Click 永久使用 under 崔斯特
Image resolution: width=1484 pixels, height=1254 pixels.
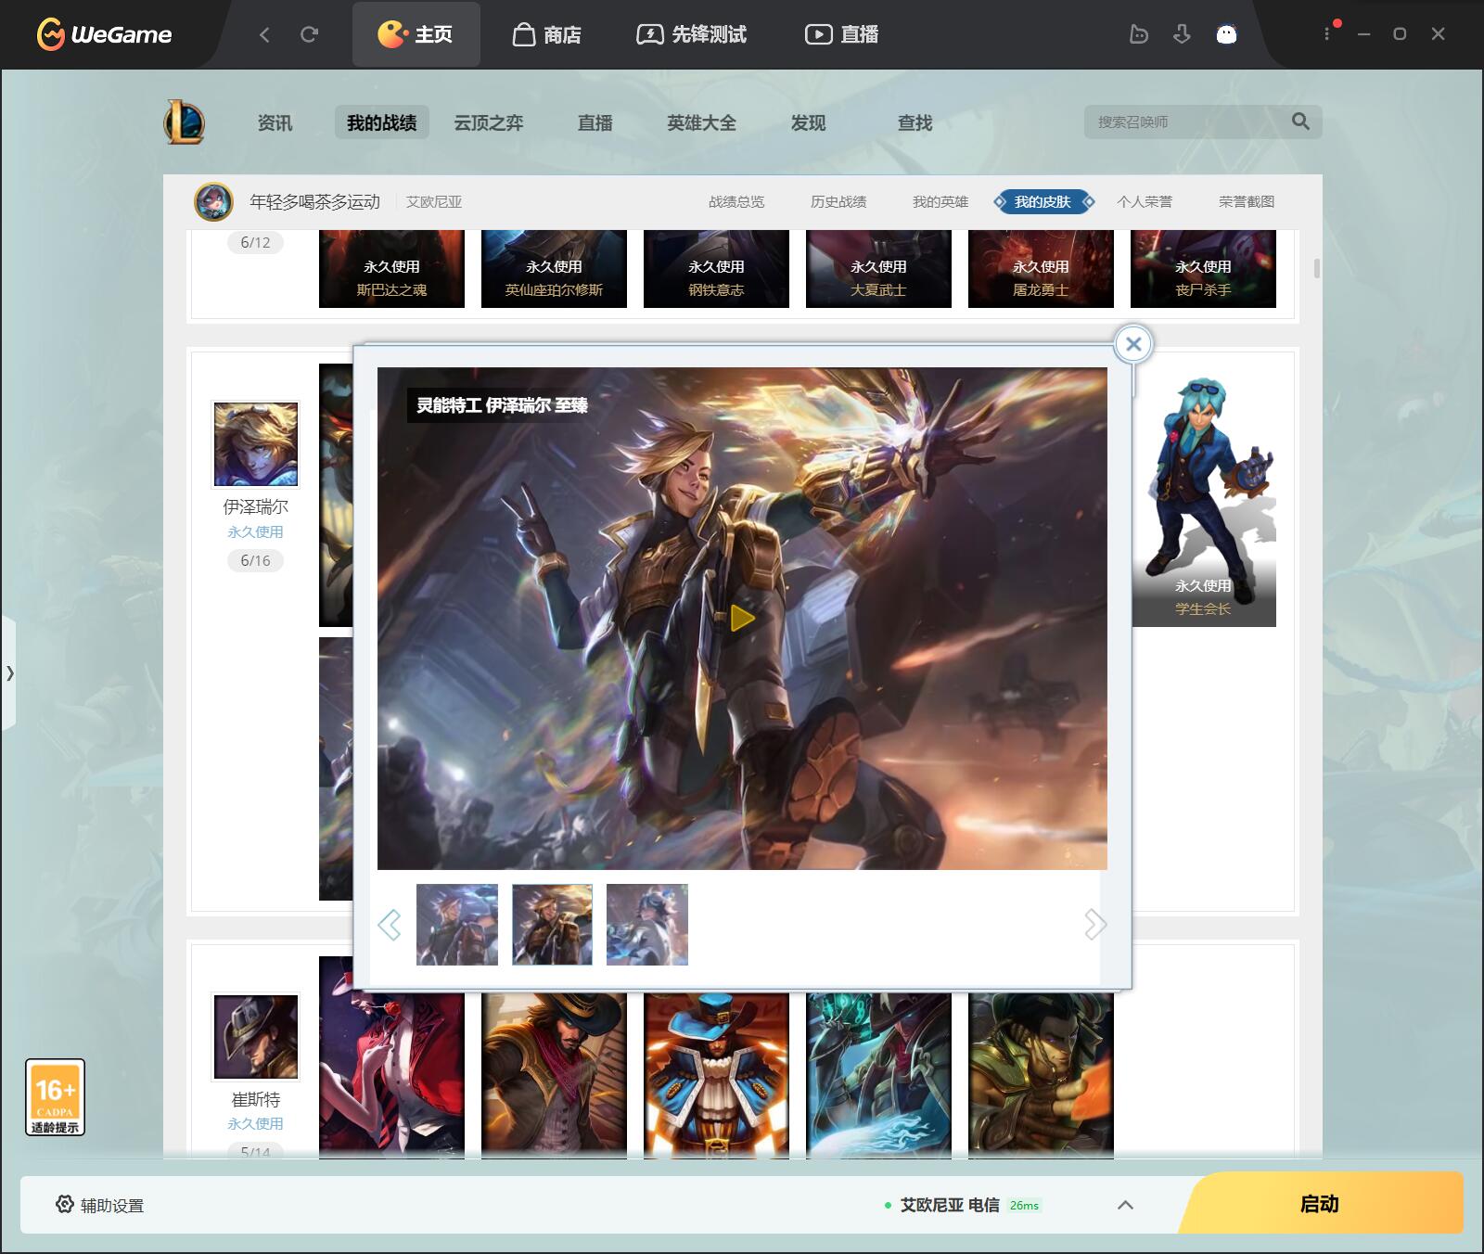(x=255, y=1123)
